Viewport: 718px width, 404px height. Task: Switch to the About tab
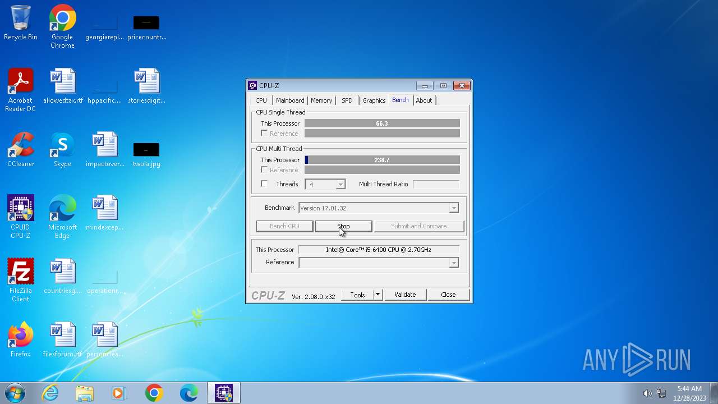(424, 100)
